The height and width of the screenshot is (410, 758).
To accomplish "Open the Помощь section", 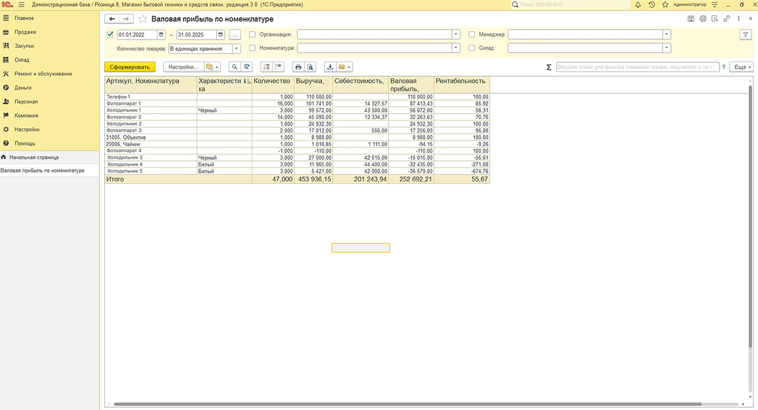I will tap(50, 143).
